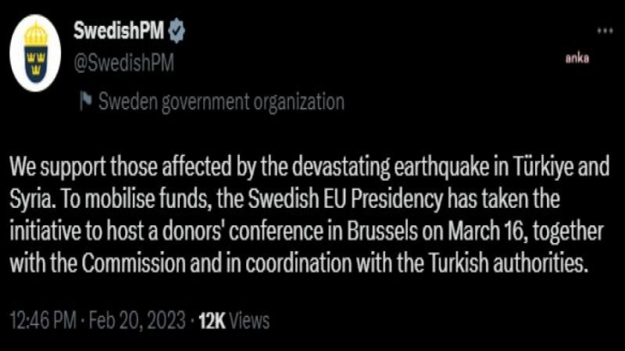The width and height of the screenshot is (625, 351).
Task: Click the anka watermark logo
Action: [577, 58]
